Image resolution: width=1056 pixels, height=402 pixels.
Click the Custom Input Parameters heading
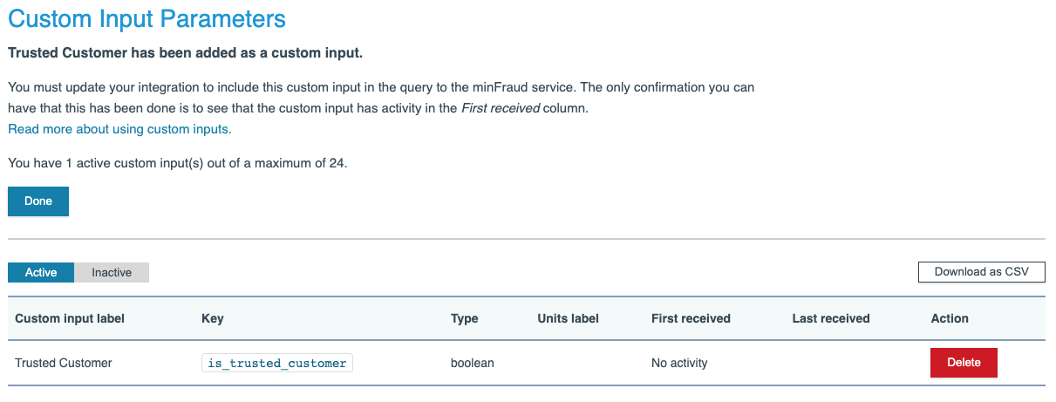tap(146, 18)
